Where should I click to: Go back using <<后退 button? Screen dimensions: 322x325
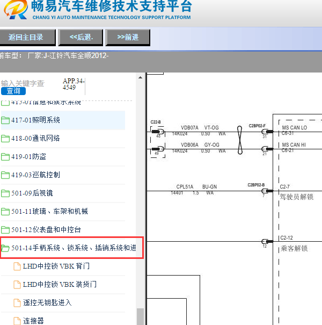tap(80, 37)
